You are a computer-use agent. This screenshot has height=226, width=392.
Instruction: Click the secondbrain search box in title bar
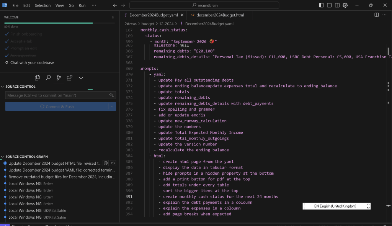point(204,5)
